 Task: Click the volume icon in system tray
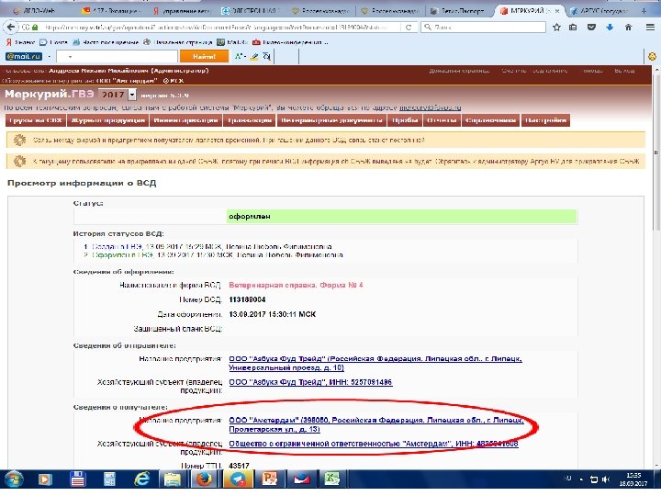[606, 479]
